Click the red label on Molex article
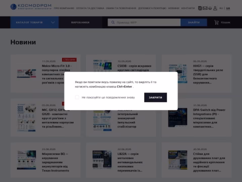 coord(69,60)
